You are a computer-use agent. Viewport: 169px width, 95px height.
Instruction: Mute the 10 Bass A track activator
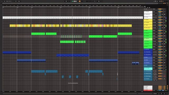click(160, 33)
